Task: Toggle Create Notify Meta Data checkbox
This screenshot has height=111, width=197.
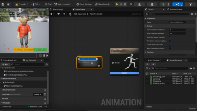Action: pos(170,45)
